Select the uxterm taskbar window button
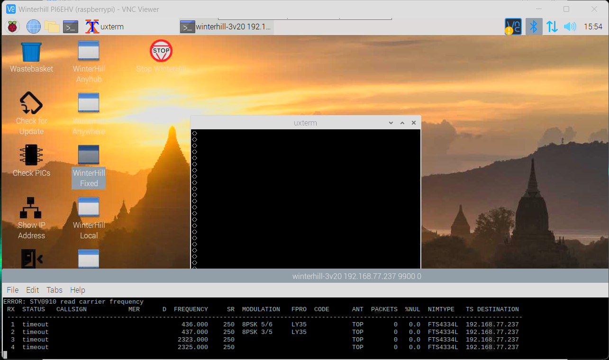609x360 pixels. point(105,27)
